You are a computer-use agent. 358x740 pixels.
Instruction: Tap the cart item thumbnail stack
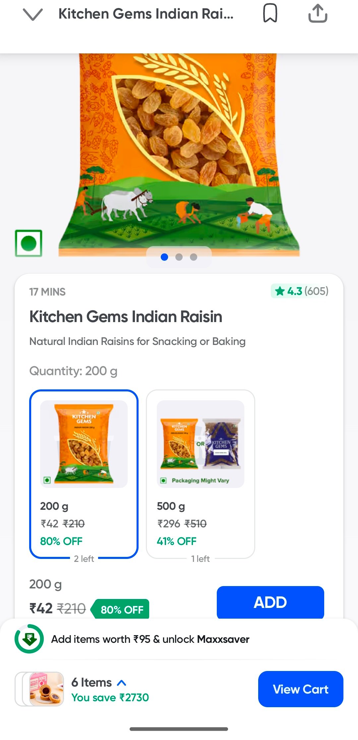[x=39, y=689]
